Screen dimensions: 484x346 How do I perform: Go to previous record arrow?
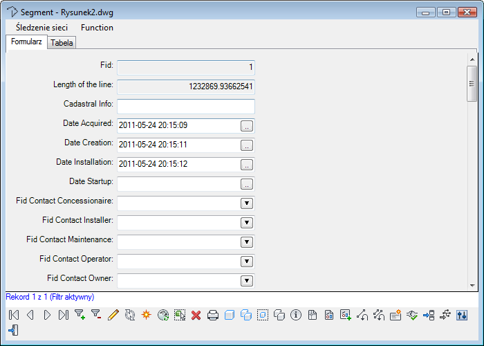click(30, 315)
